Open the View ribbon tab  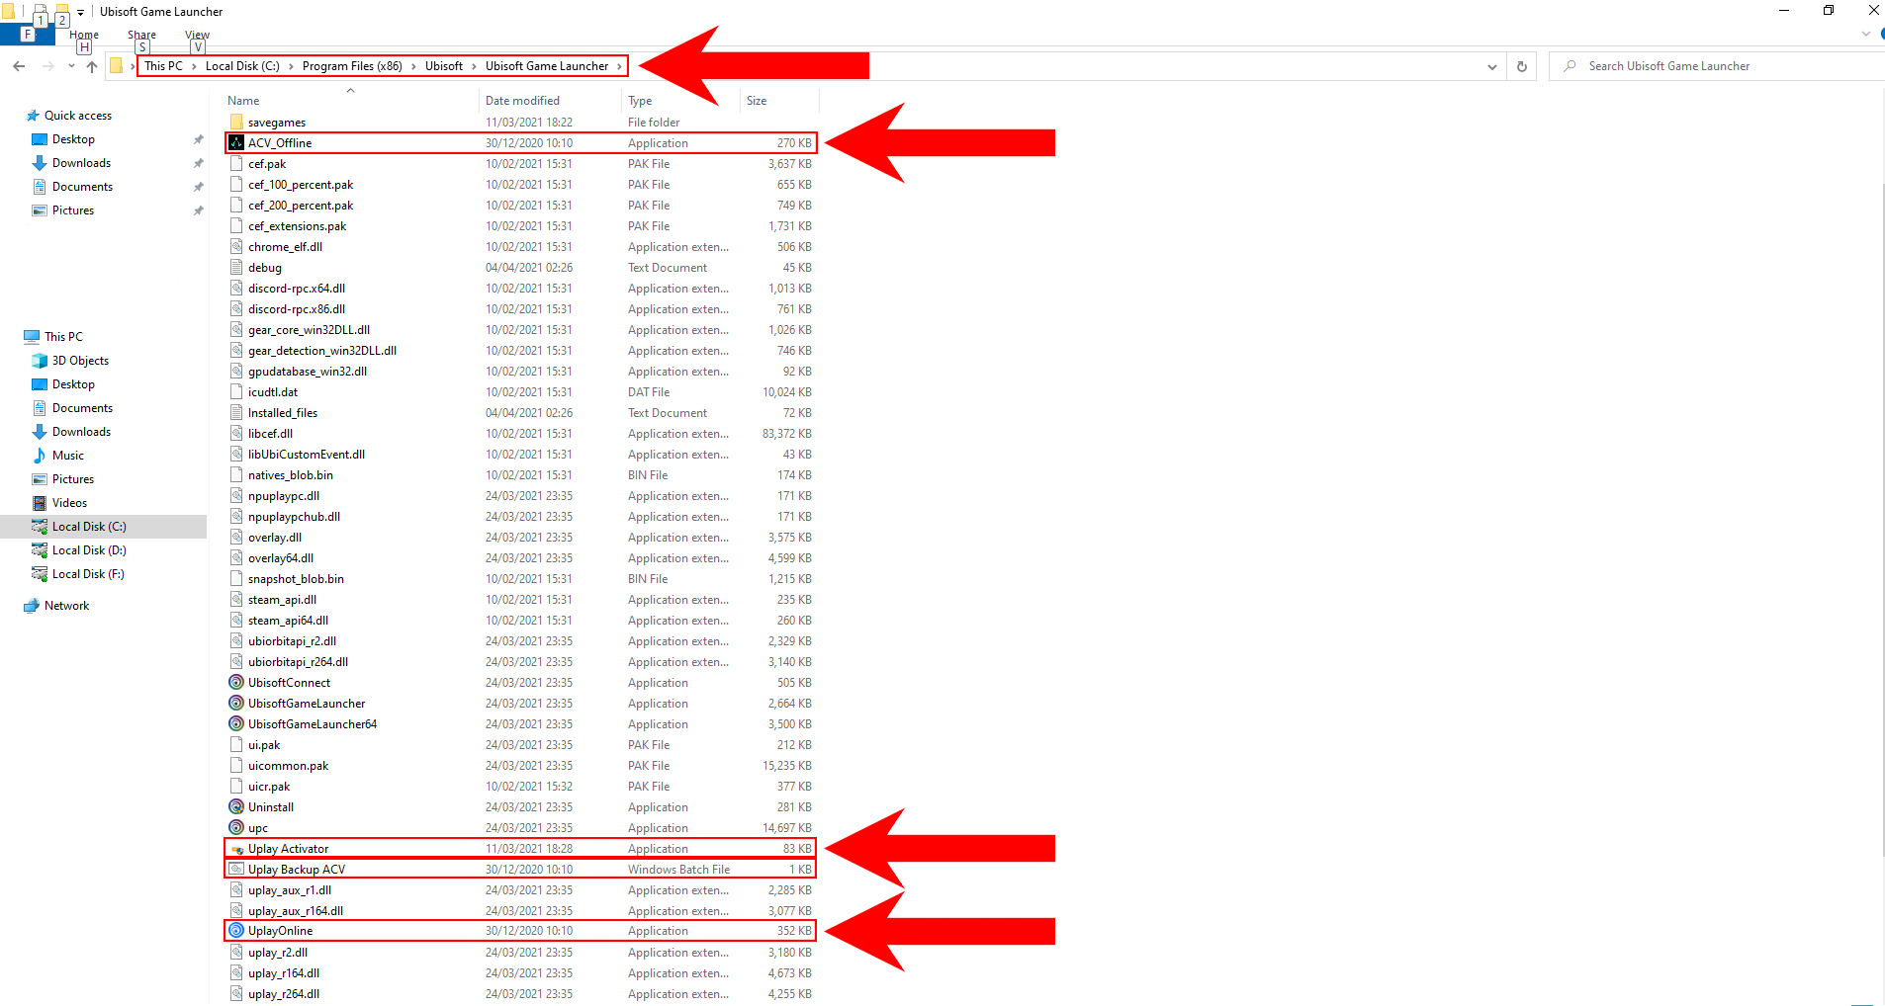click(x=197, y=35)
